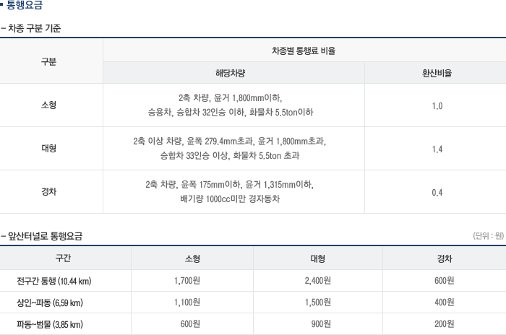Select the 1.0 conversion ratio cell
The height and width of the screenshot is (335, 506).
(x=437, y=106)
